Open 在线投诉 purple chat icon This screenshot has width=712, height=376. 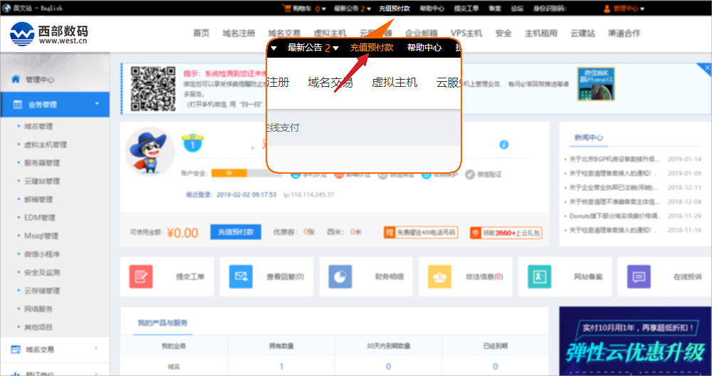639,276
